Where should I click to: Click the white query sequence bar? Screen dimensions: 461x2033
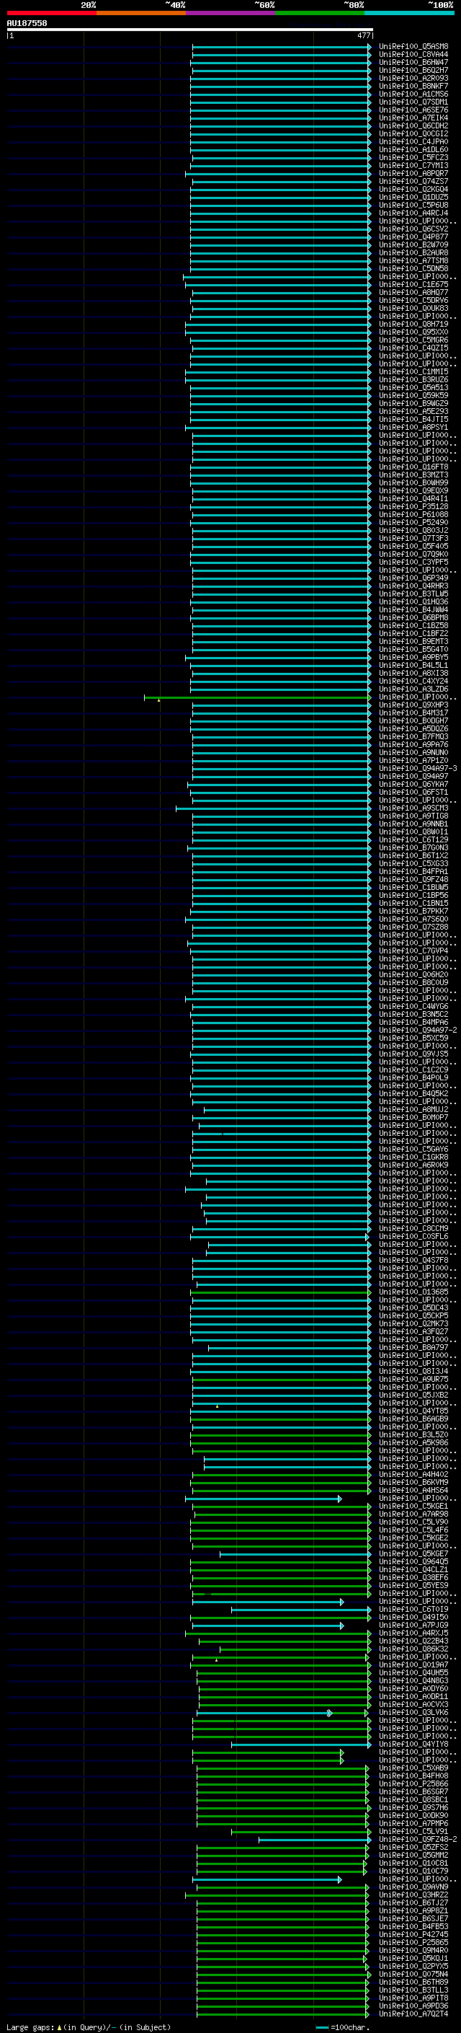tap(190, 29)
